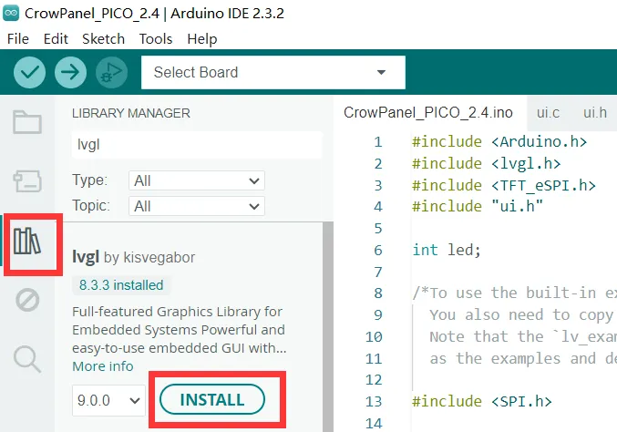Open the File menu
Image resolution: width=617 pixels, height=432 pixels.
pyautogui.click(x=18, y=39)
